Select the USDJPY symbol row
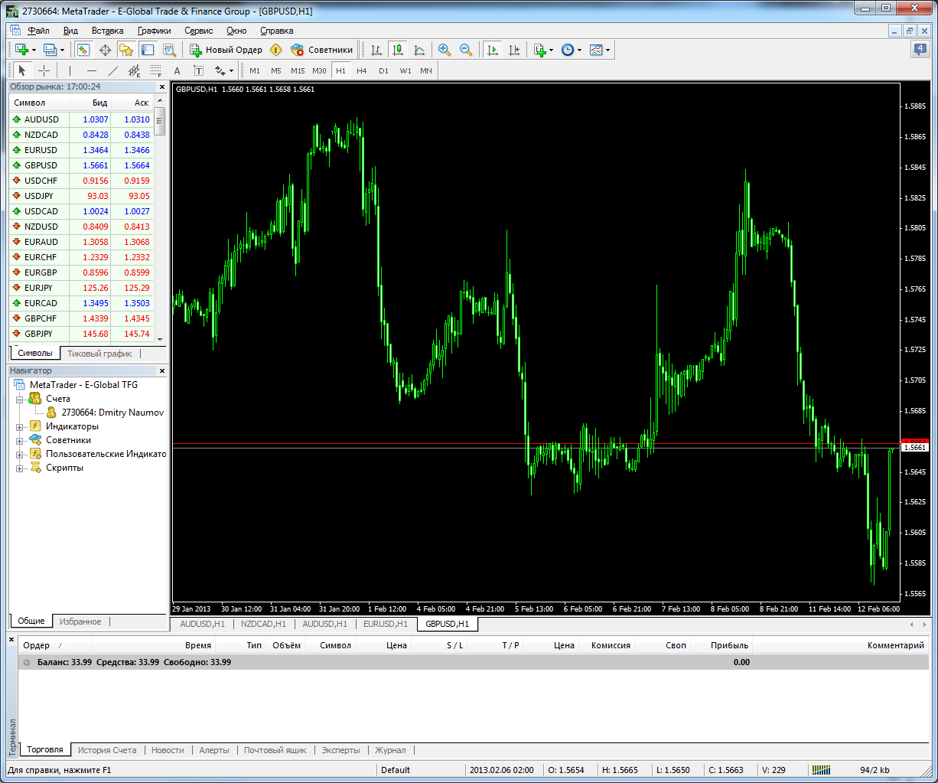The image size is (938, 783). tap(81, 196)
